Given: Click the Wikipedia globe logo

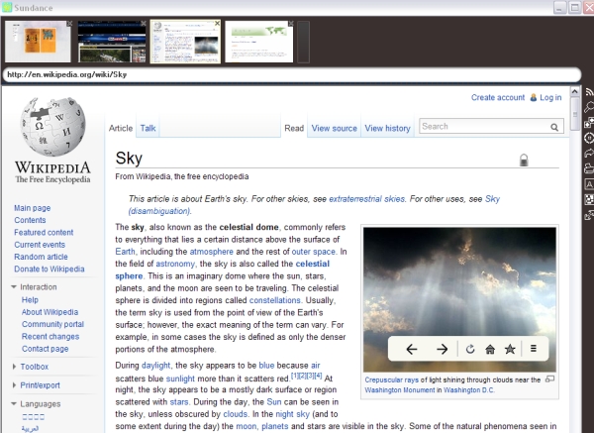Looking at the screenshot, I should click(52, 126).
